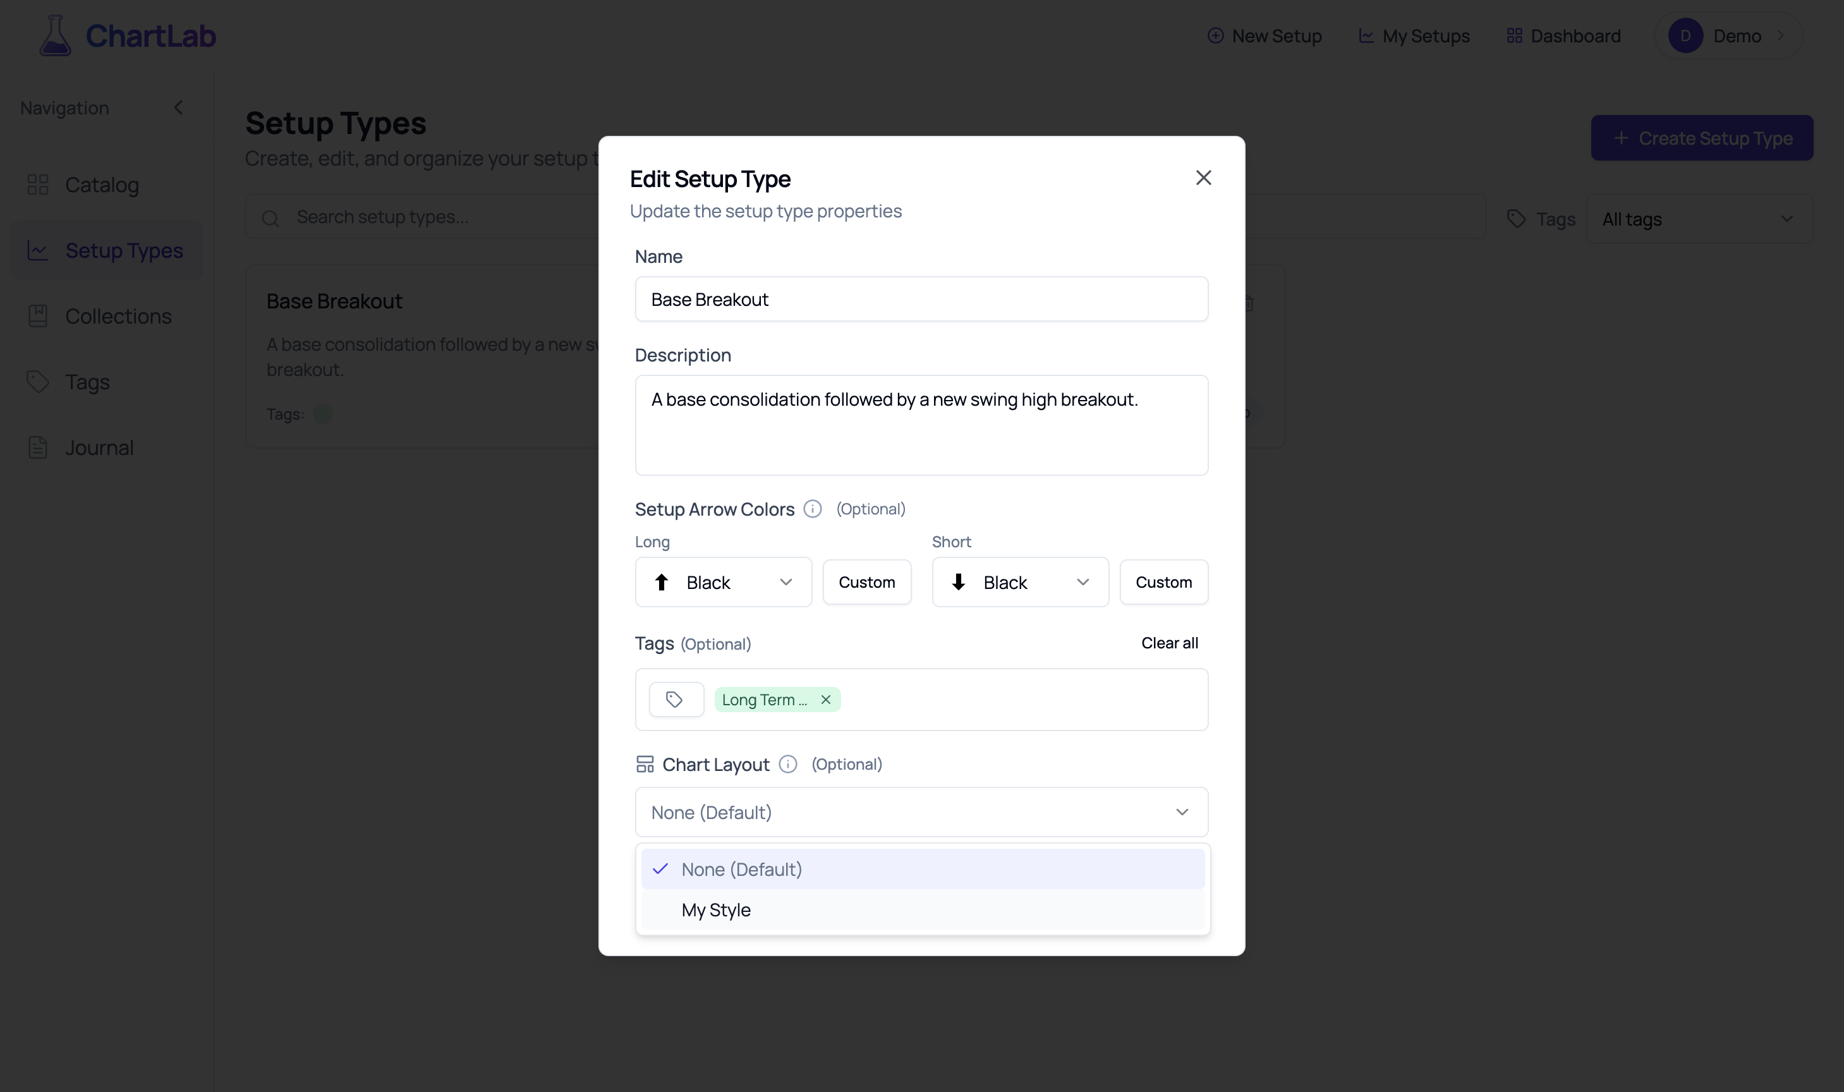This screenshot has width=1844, height=1092.
Task: Click the Setup Types page heading
Action: pyautogui.click(x=336, y=123)
